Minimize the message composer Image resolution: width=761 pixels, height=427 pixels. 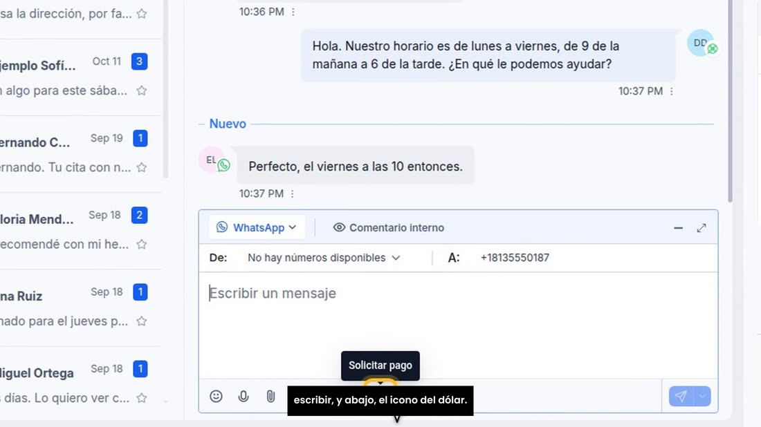point(678,228)
